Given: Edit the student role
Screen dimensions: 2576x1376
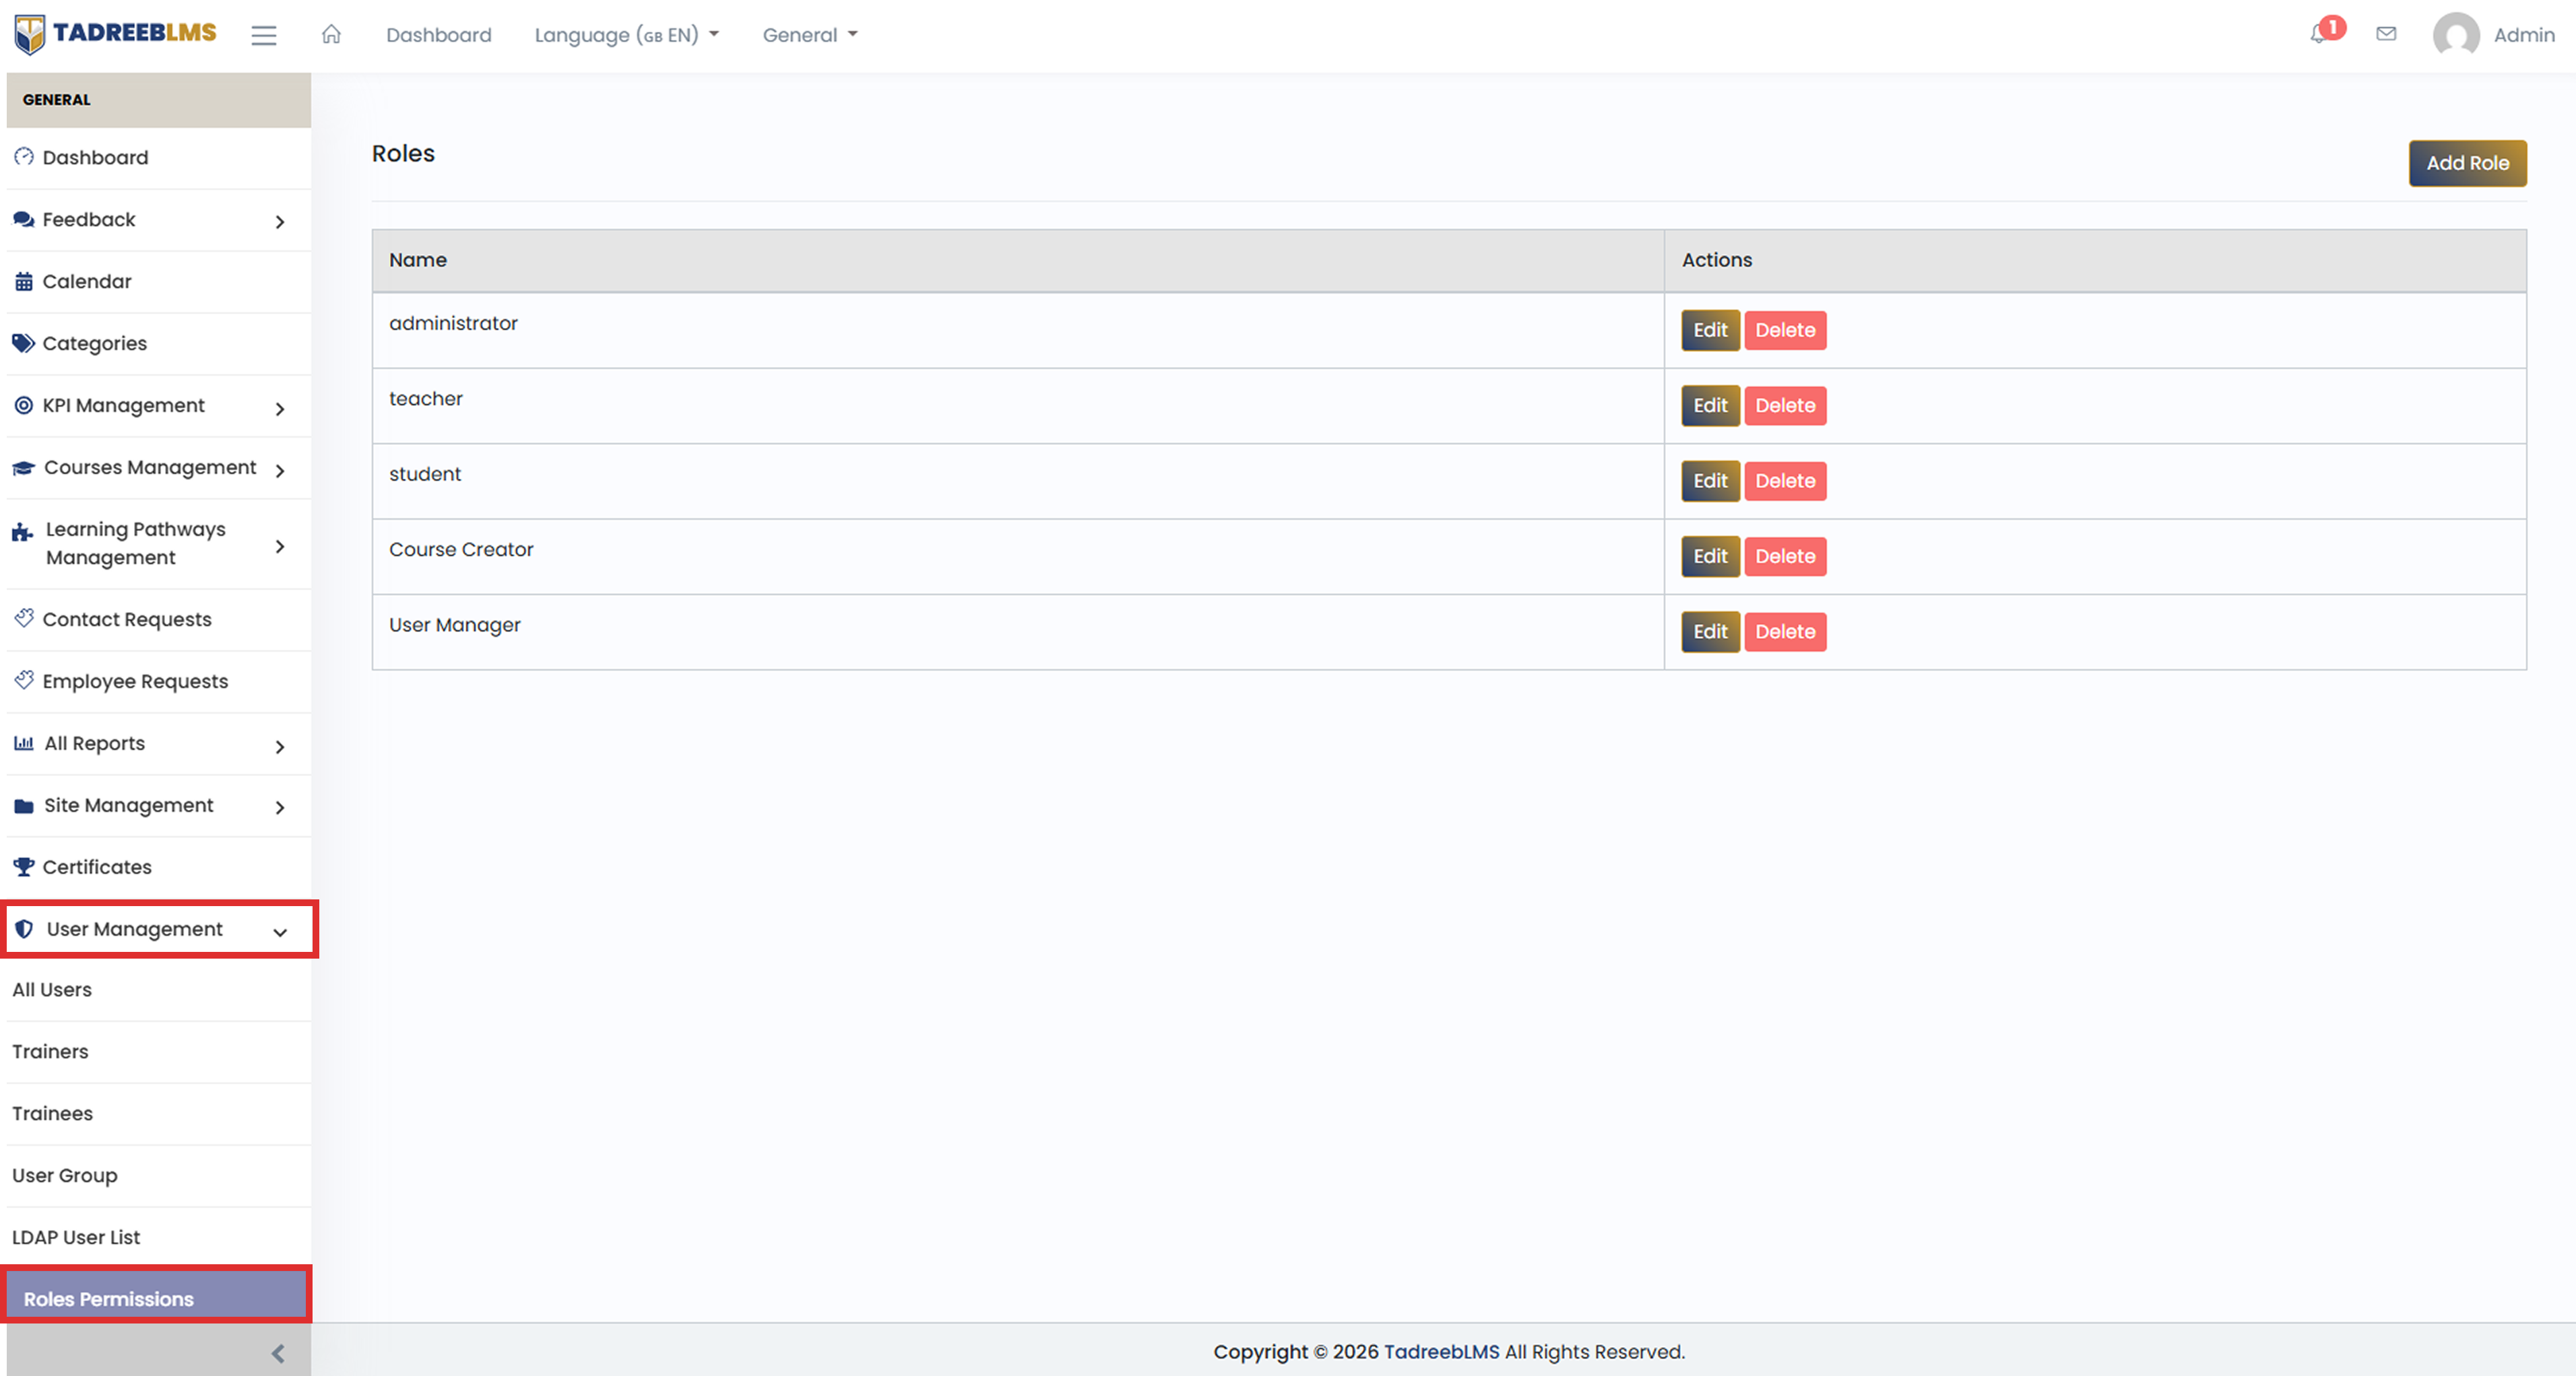Looking at the screenshot, I should (1710, 481).
